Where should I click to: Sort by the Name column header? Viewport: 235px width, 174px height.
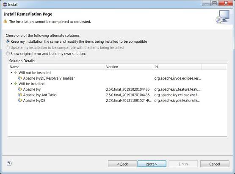tap(57, 67)
